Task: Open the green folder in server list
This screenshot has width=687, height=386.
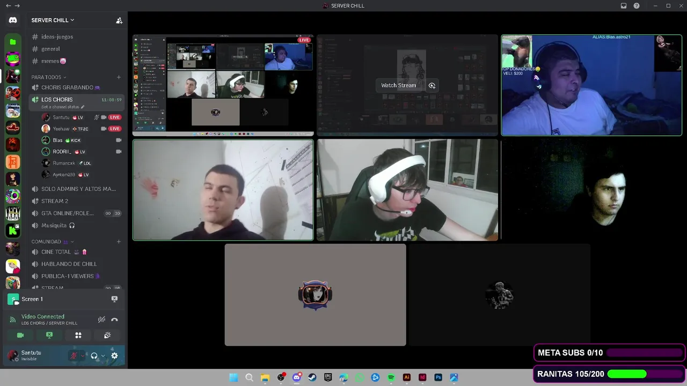Action: pyautogui.click(x=13, y=42)
